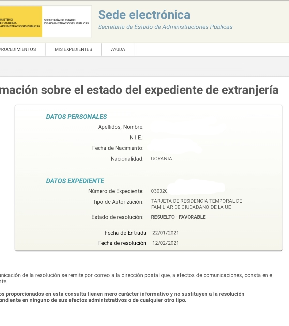The image size is (289, 326).
Task: Click the Secretaría de Estado logo
Action: 66,22
